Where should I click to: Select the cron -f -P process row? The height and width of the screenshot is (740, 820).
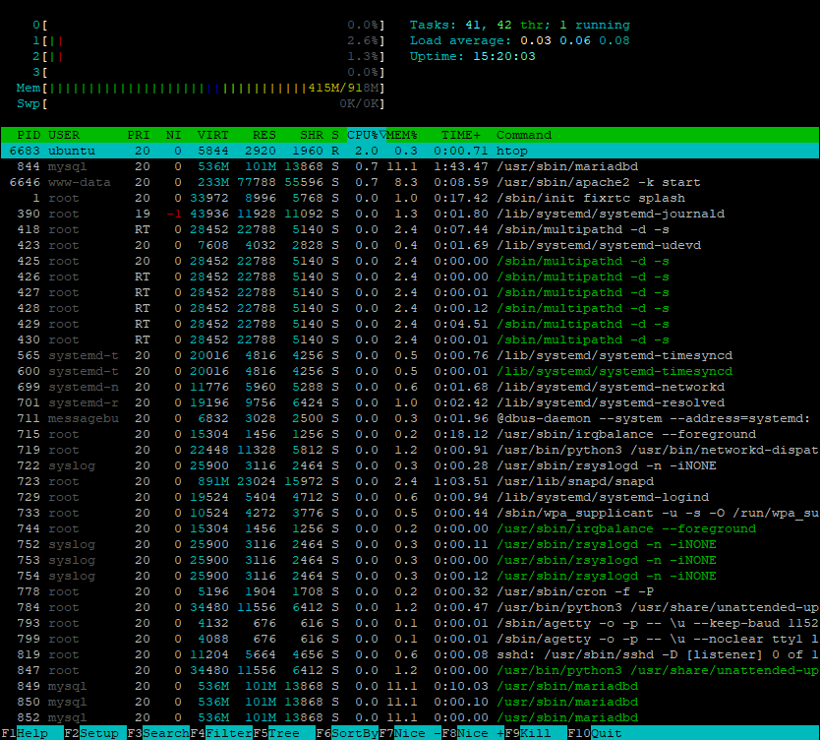tap(410, 591)
